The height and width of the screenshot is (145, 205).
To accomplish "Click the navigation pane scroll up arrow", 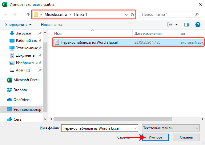I will click(45, 32).
